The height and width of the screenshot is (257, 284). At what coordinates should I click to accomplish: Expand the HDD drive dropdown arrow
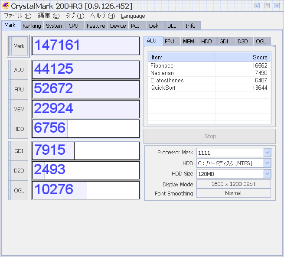click(267, 163)
